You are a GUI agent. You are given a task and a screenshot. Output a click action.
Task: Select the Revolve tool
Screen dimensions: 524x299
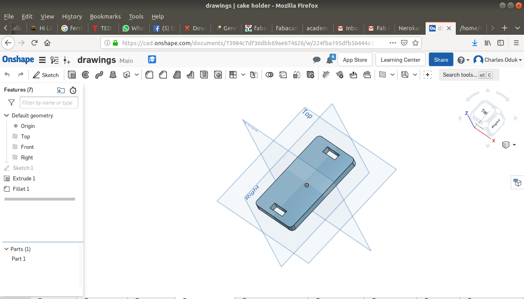[x=86, y=75]
